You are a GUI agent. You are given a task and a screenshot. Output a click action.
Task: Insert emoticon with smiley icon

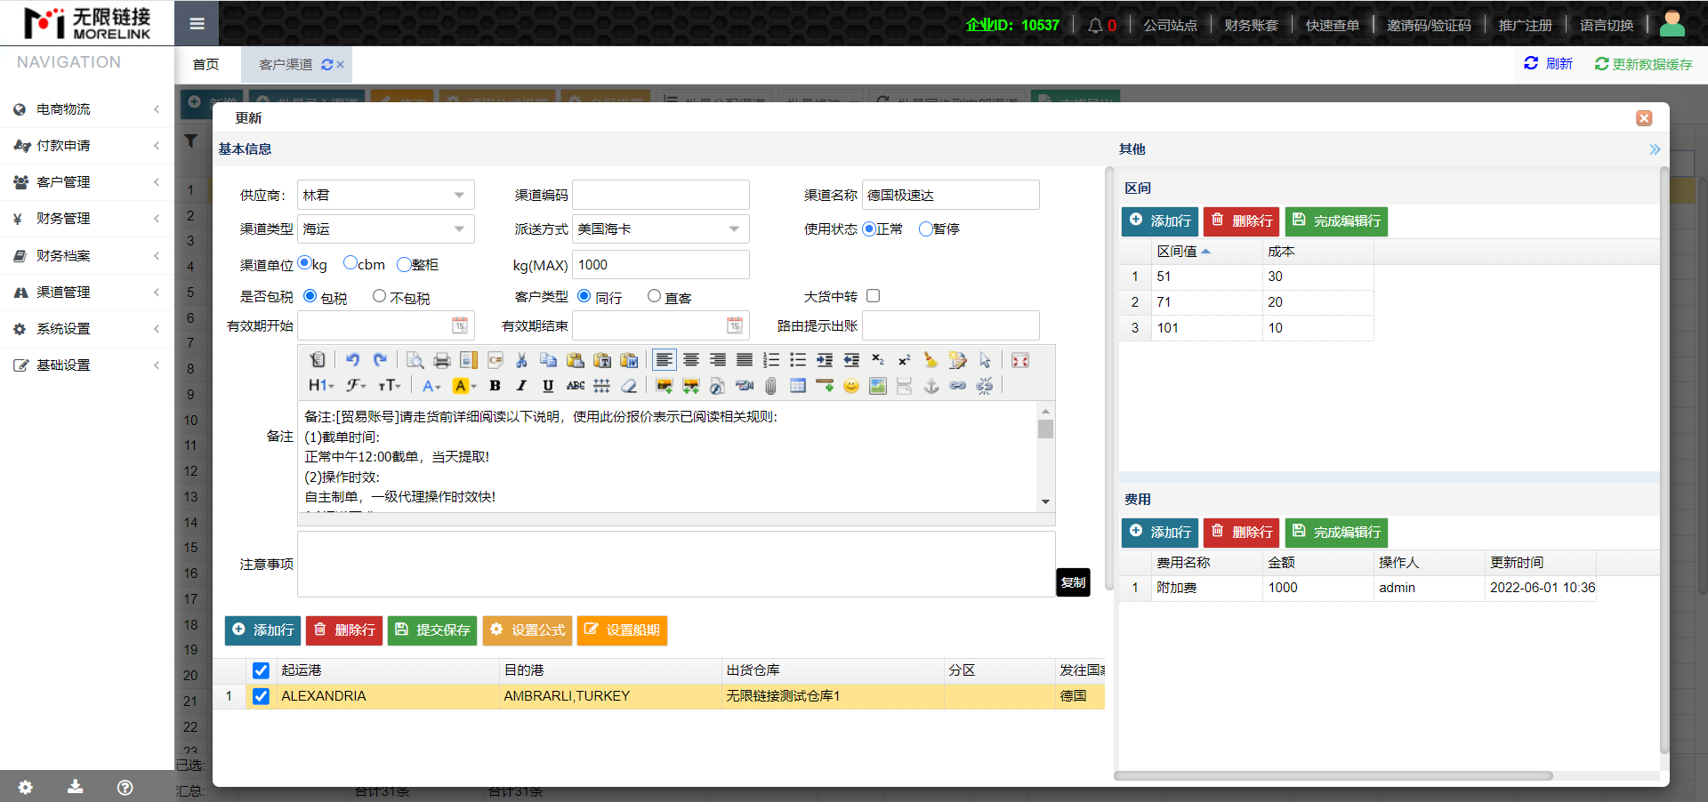coord(851,386)
